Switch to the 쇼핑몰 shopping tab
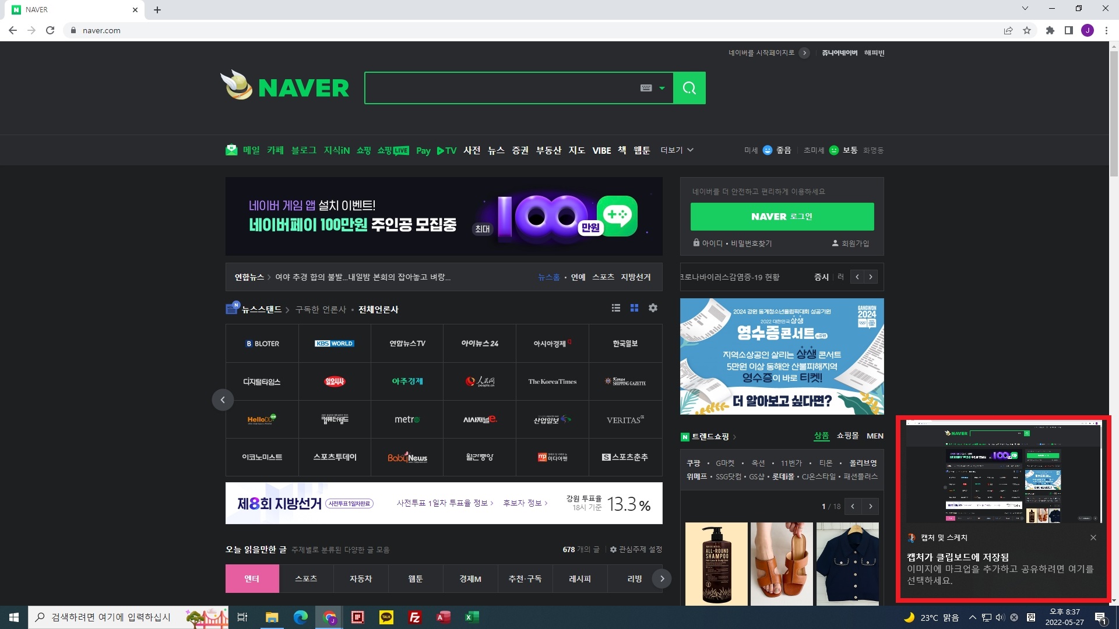Image resolution: width=1119 pixels, height=629 pixels. (847, 436)
